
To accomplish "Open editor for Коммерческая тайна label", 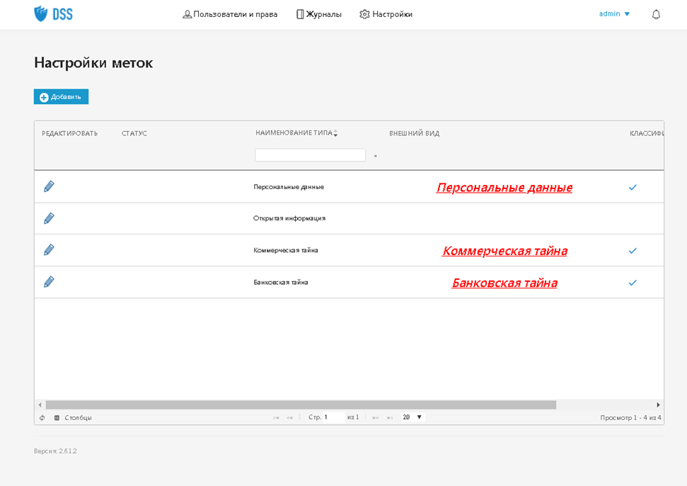I will coord(49,250).
